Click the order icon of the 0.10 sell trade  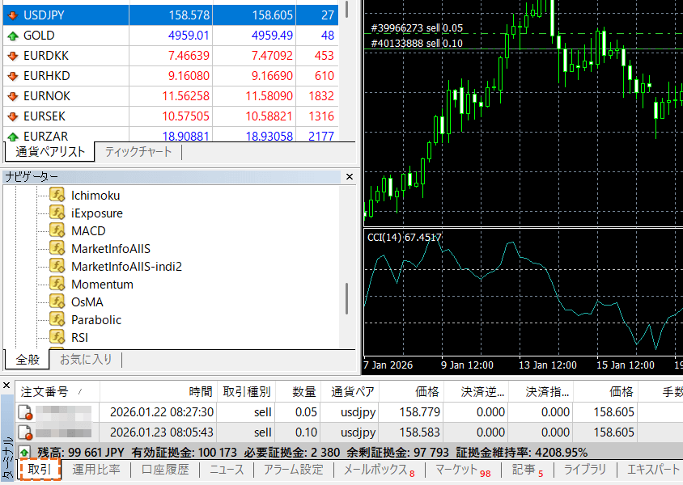coord(25,432)
